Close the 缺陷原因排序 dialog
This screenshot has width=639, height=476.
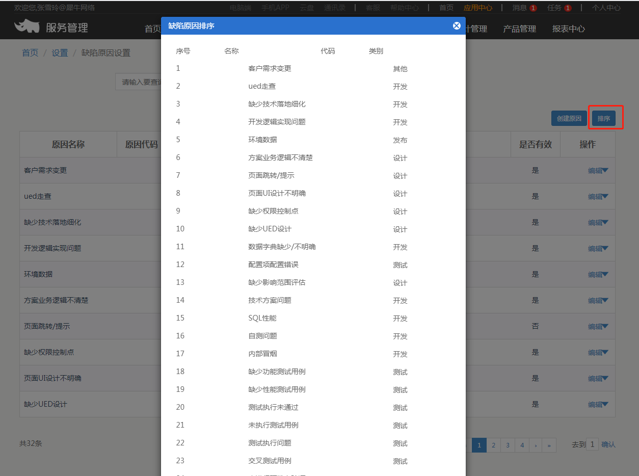[x=457, y=25]
